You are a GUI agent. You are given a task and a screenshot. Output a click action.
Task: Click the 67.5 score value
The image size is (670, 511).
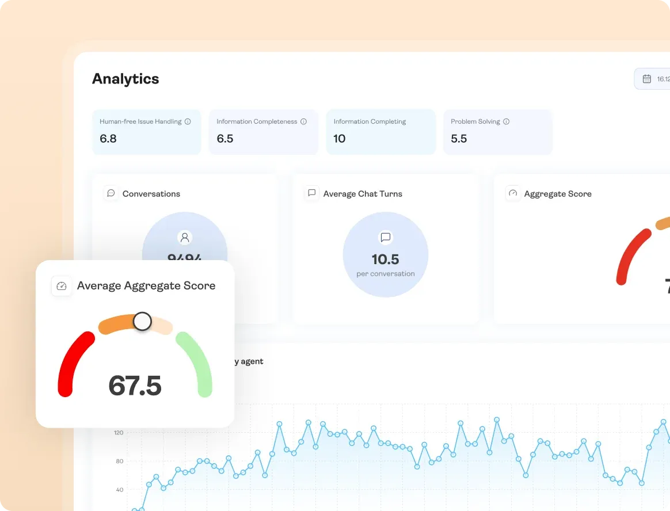click(135, 386)
